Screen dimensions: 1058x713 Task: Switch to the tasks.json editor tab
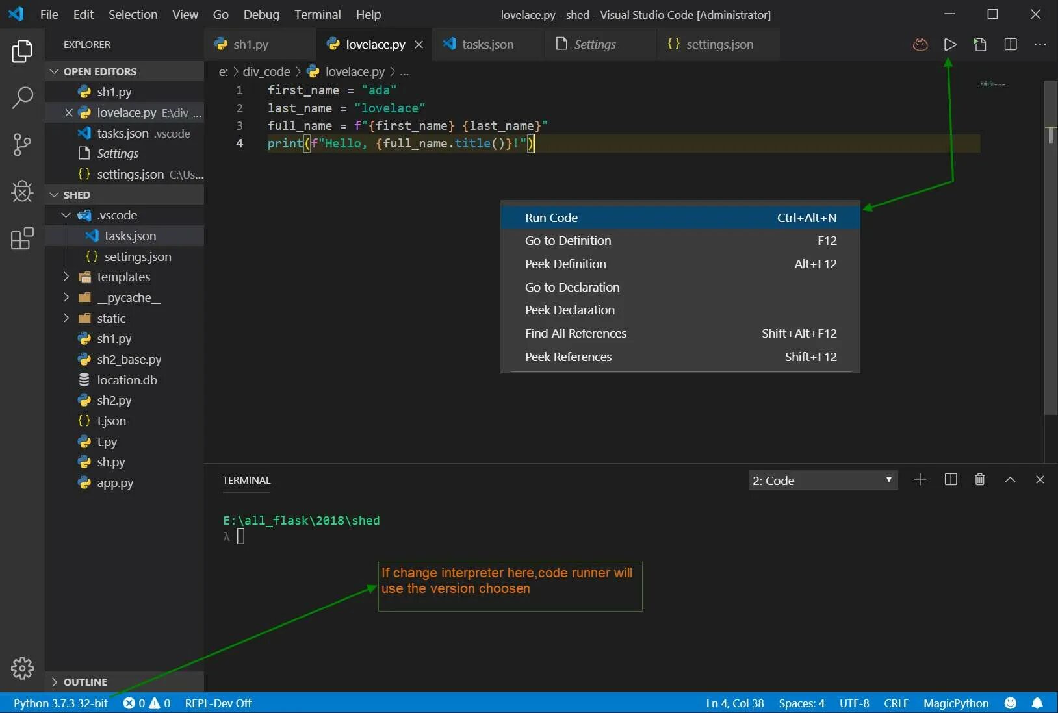click(487, 44)
